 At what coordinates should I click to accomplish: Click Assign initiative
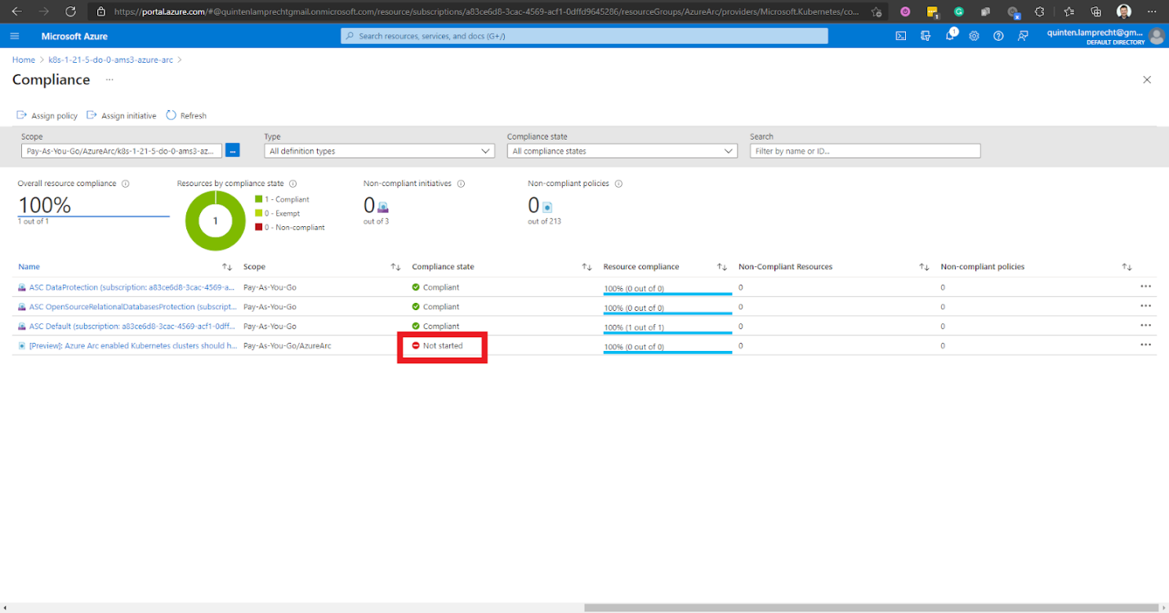pos(122,116)
